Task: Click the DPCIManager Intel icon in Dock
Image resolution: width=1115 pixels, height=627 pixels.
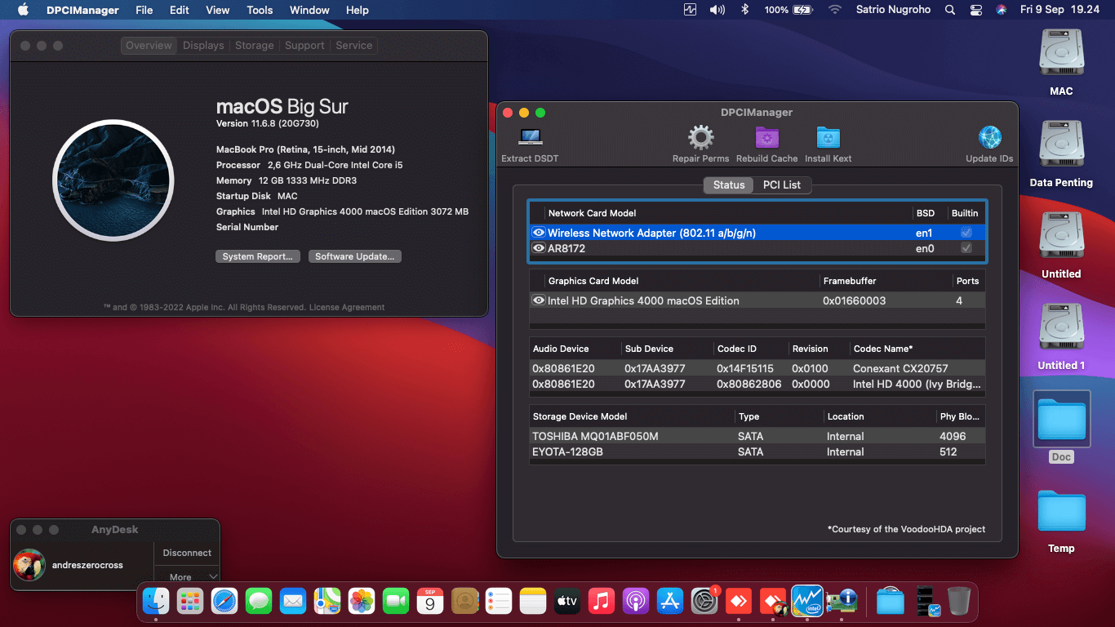Action: click(x=807, y=602)
